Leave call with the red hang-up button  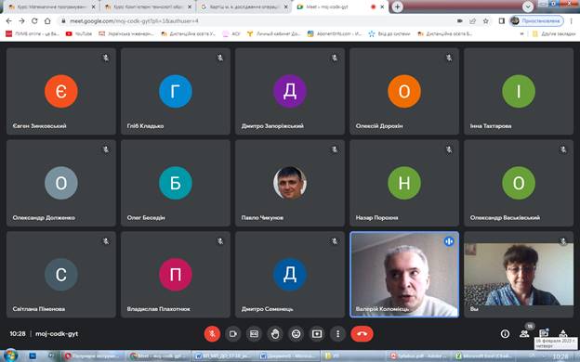point(362,334)
